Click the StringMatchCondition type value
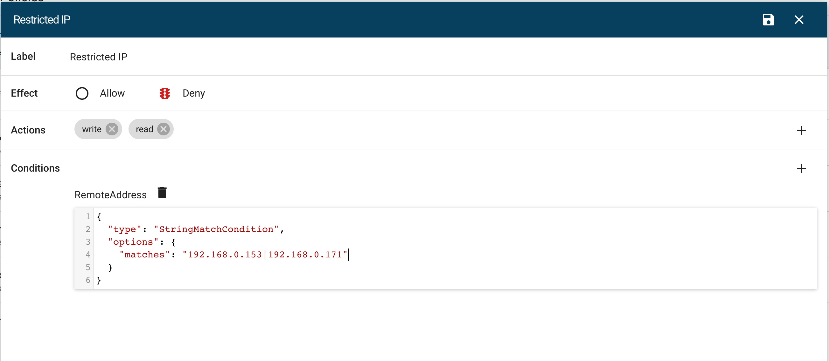Viewport: 829px width, 361px height. tap(216, 229)
